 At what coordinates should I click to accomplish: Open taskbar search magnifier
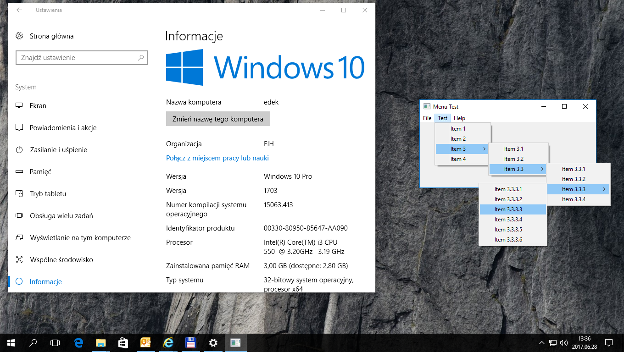[33, 342]
